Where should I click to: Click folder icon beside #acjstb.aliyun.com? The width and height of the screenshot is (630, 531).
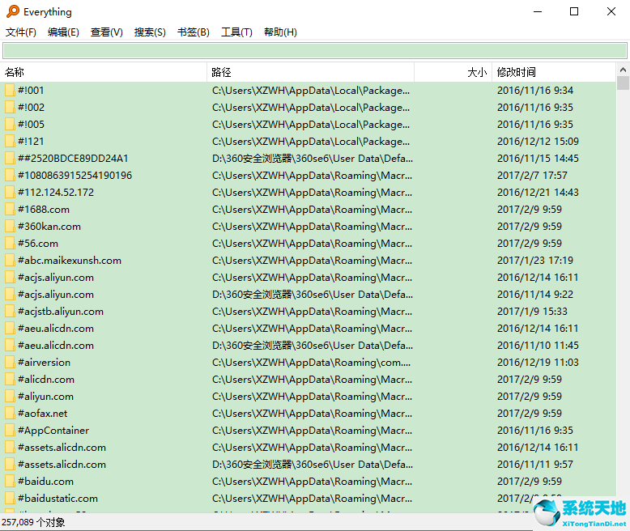(x=10, y=311)
